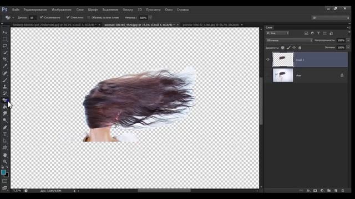
Task: Delete the selected layer
Action: click(343, 191)
